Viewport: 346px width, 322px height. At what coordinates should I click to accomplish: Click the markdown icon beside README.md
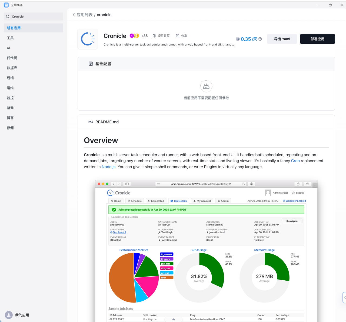91,122
